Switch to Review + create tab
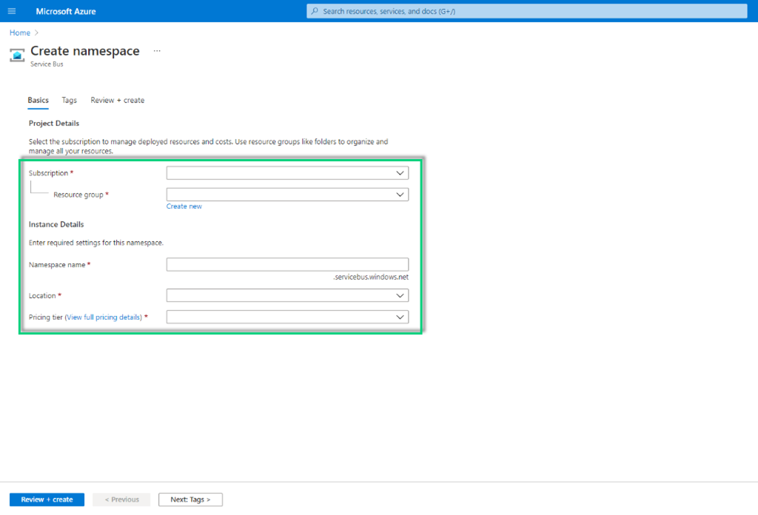The height and width of the screenshot is (515, 758). click(118, 100)
